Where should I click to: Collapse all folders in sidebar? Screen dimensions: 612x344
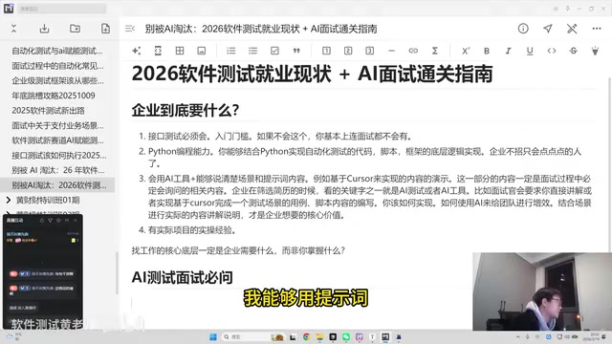tap(13, 29)
